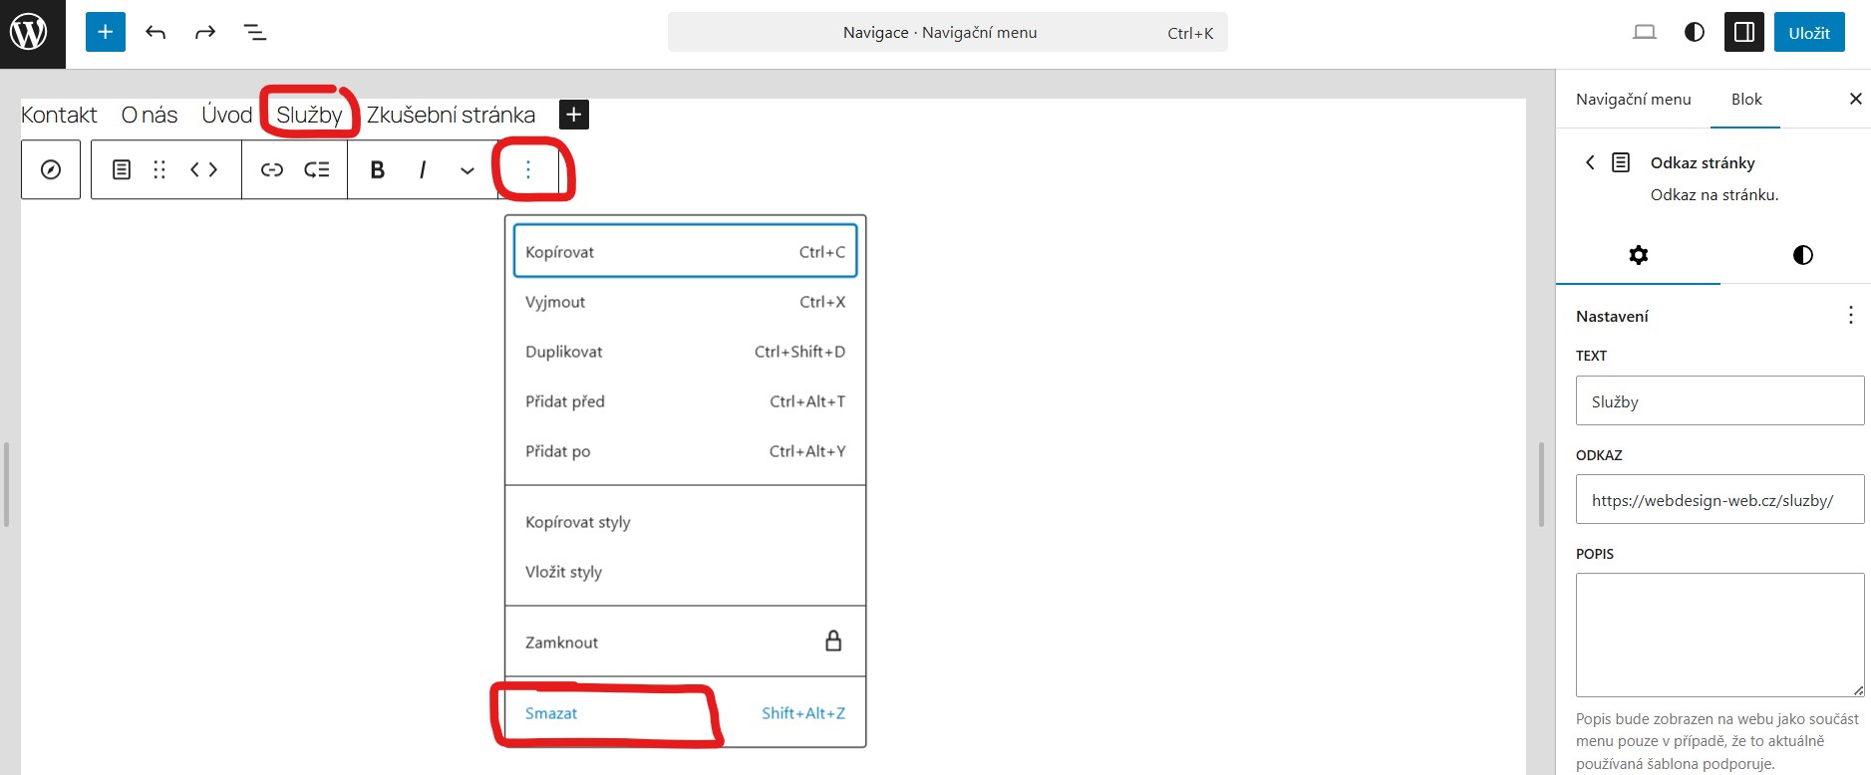Choose Vložit styly option
The width and height of the screenshot is (1871, 775).
pyautogui.click(x=686, y=572)
